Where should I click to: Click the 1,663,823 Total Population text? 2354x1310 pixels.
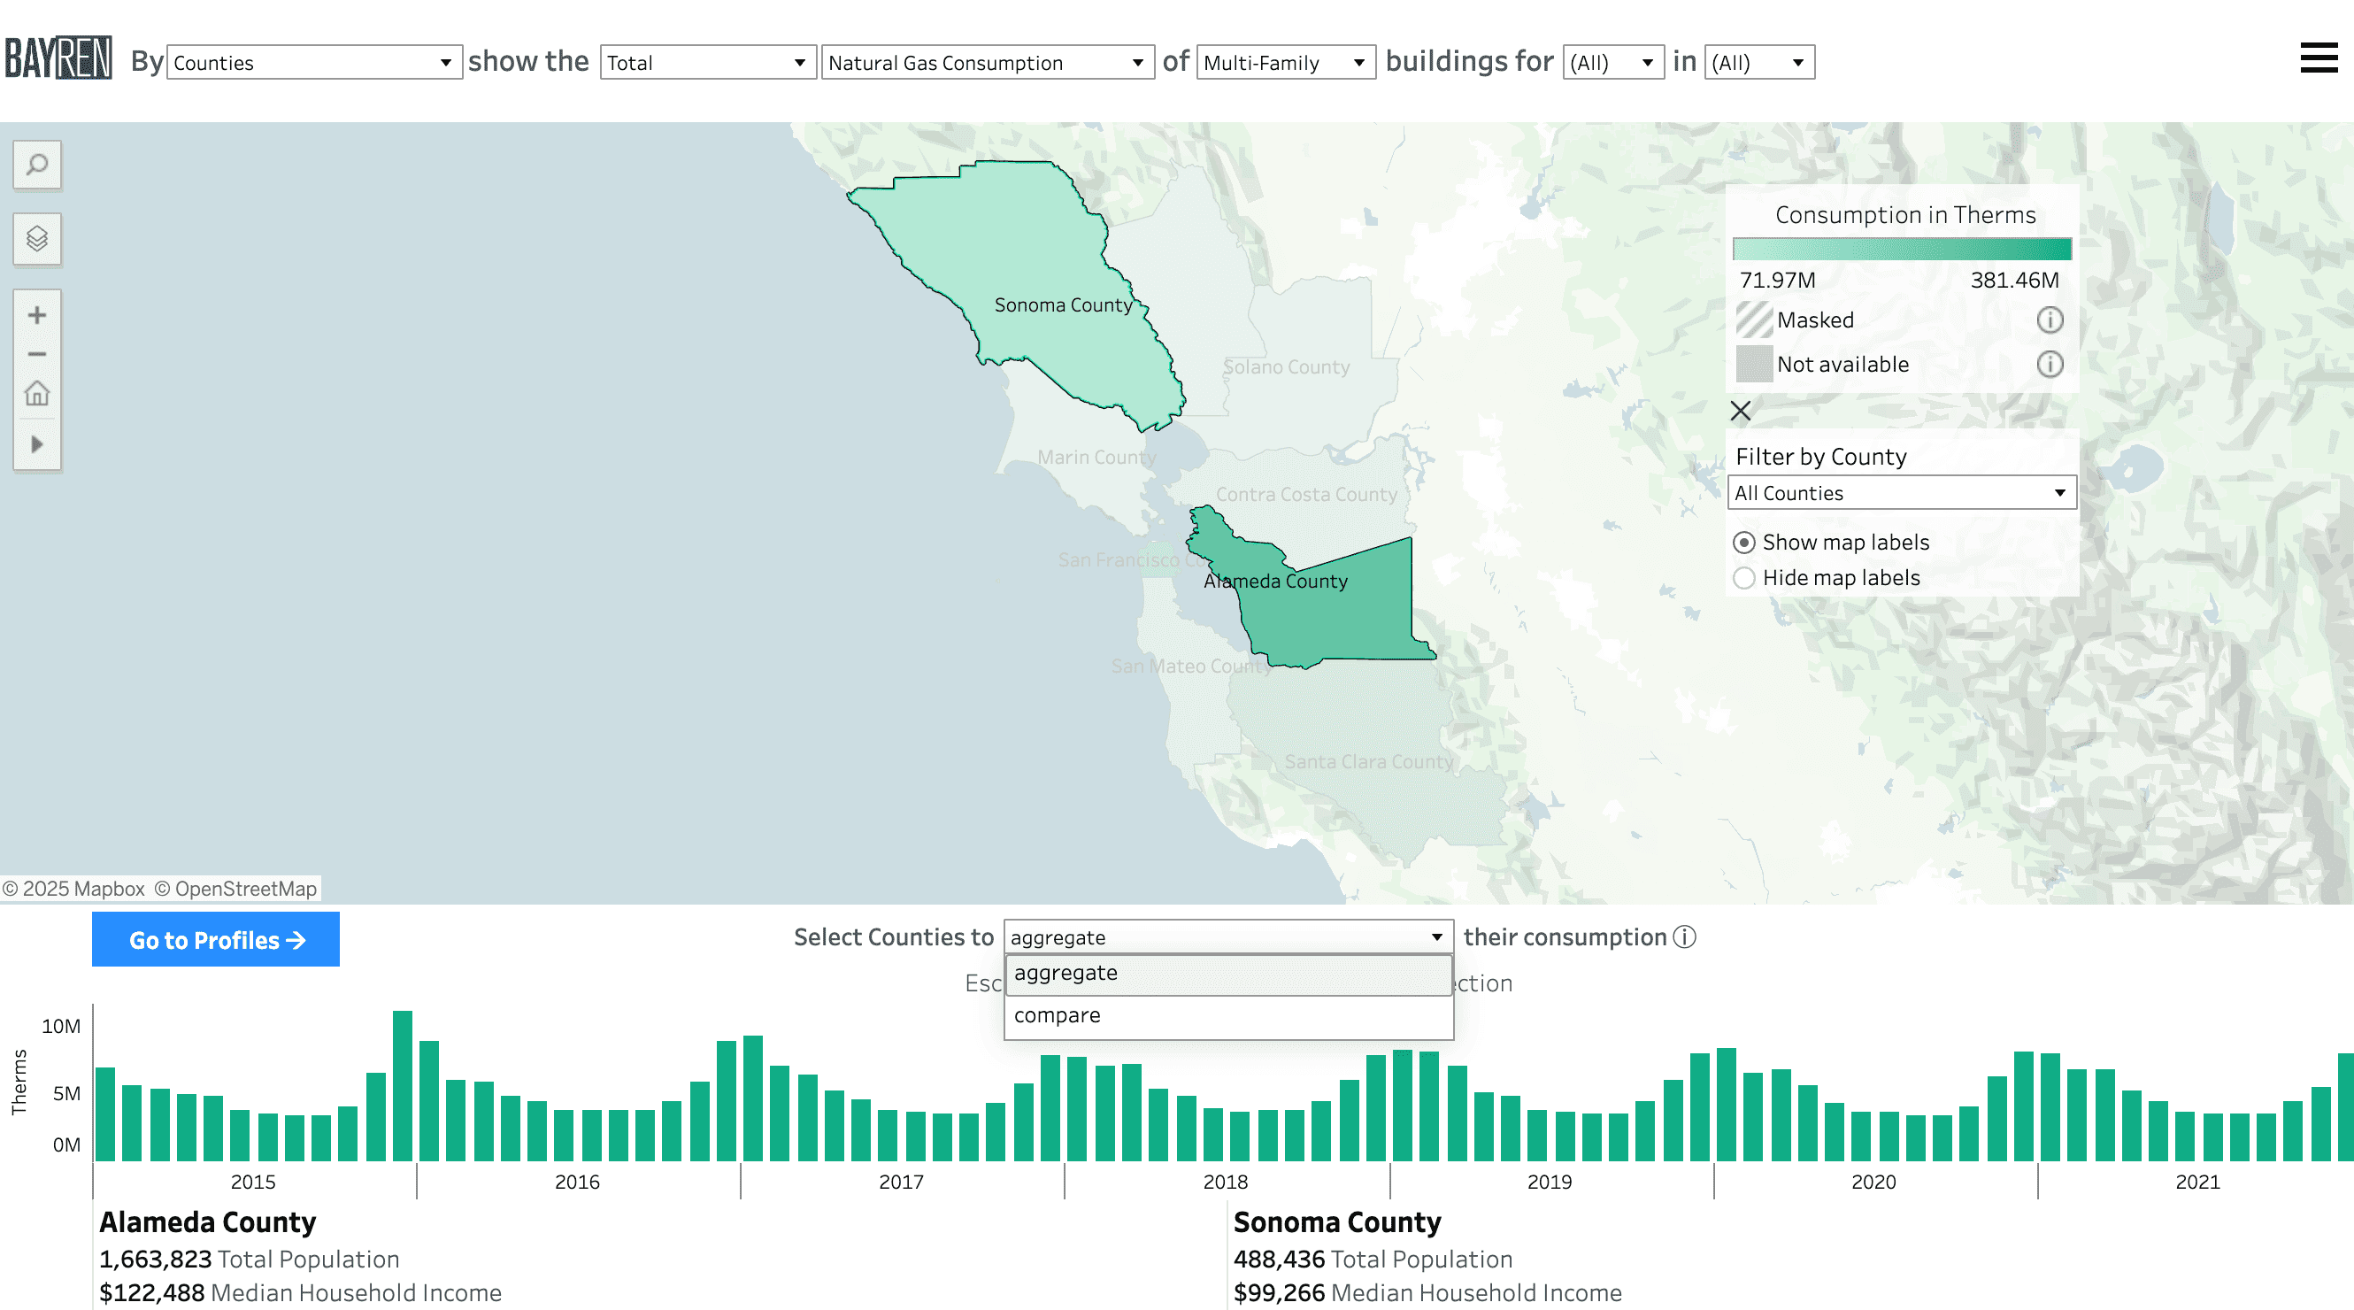(250, 1260)
